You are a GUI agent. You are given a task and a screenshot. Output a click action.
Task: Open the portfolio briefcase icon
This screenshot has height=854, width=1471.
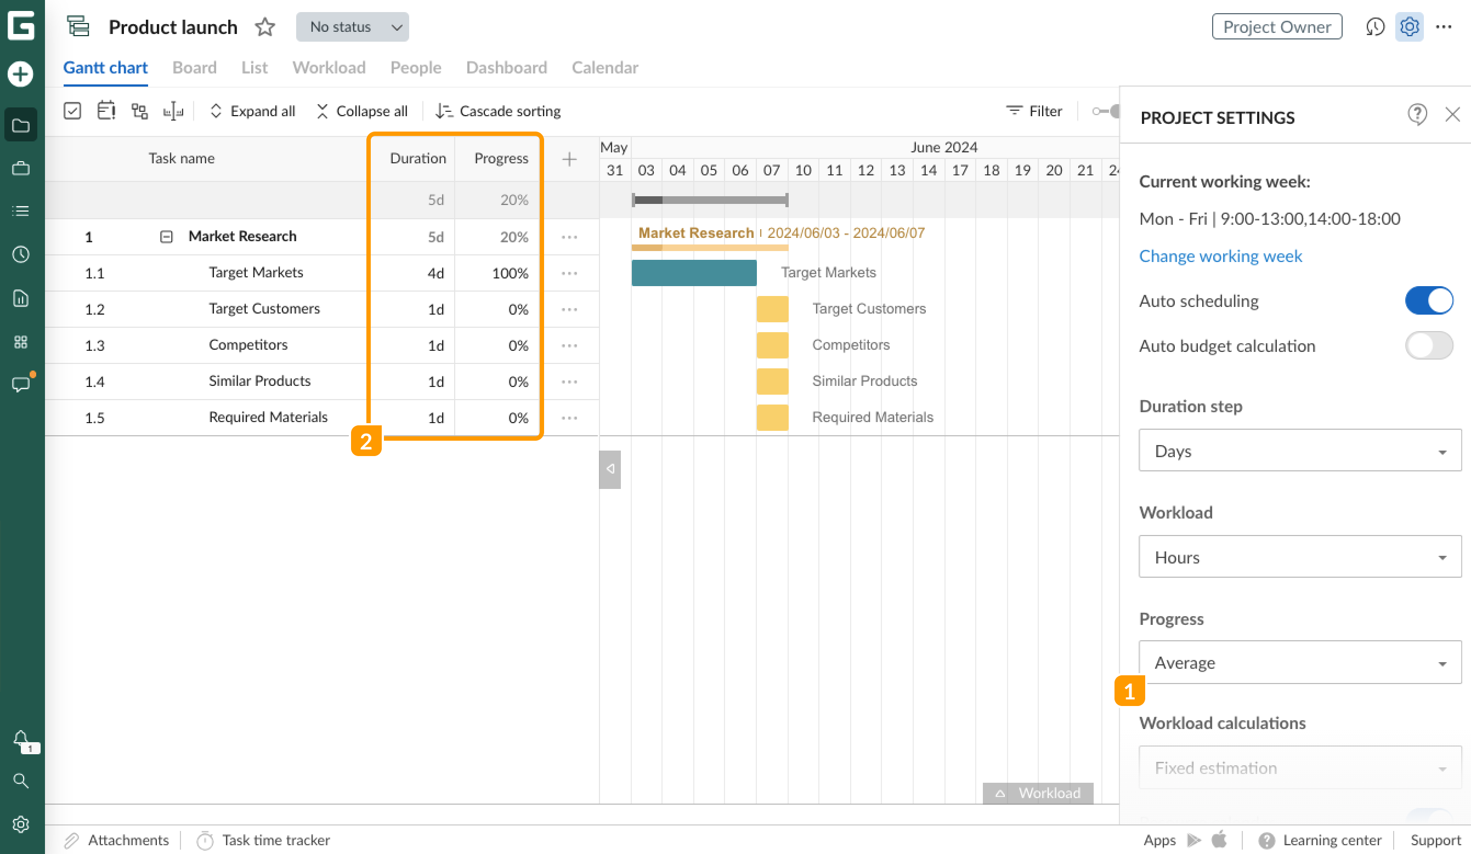21,168
